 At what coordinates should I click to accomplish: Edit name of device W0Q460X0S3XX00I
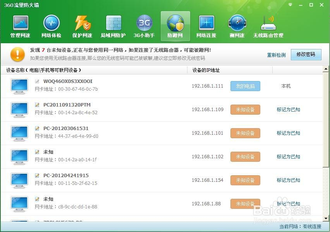tap(37, 81)
